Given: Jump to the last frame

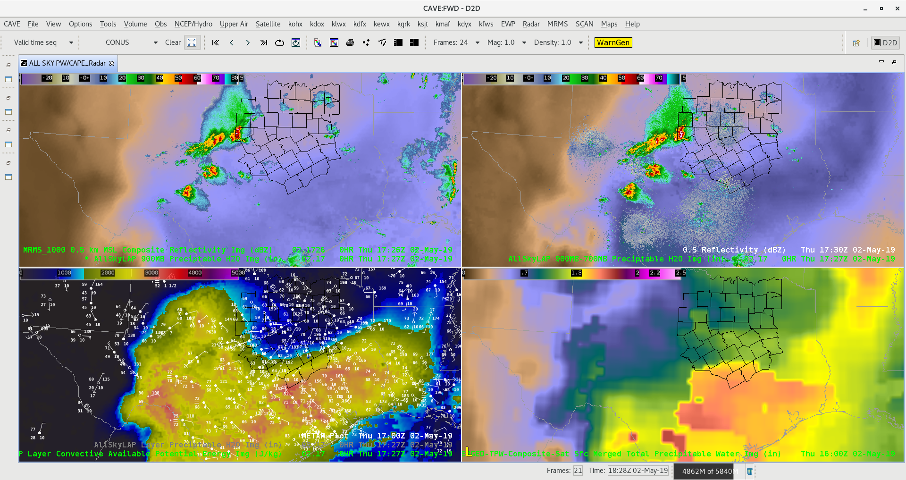Looking at the screenshot, I should 264,42.
